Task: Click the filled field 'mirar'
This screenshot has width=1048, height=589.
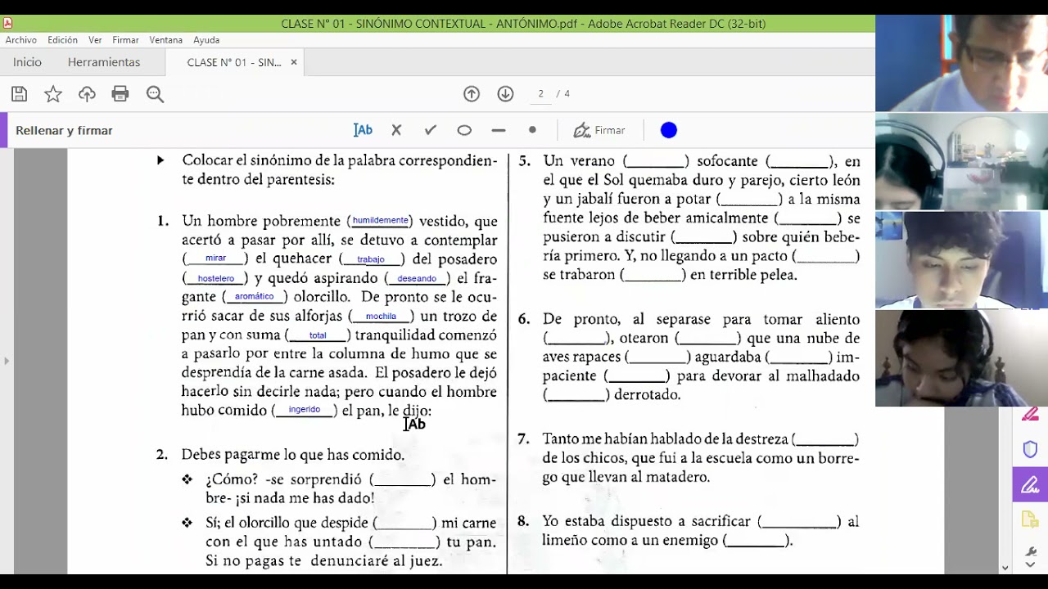Action: click(x=215, y=258)
